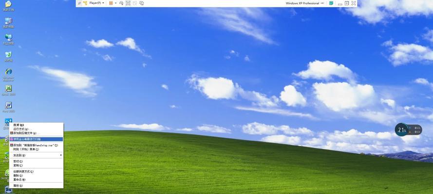Click the Unity mode icon
This screenshot has height=194, width=433.
[135, 3]
